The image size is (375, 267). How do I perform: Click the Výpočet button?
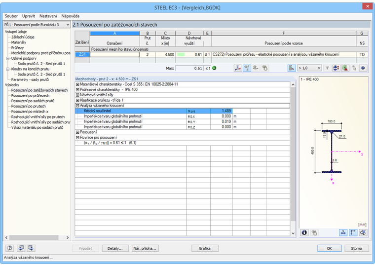[x=85, y=248]
